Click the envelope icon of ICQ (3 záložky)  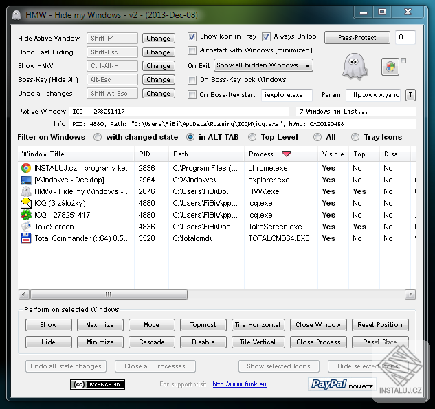(26, 203)
